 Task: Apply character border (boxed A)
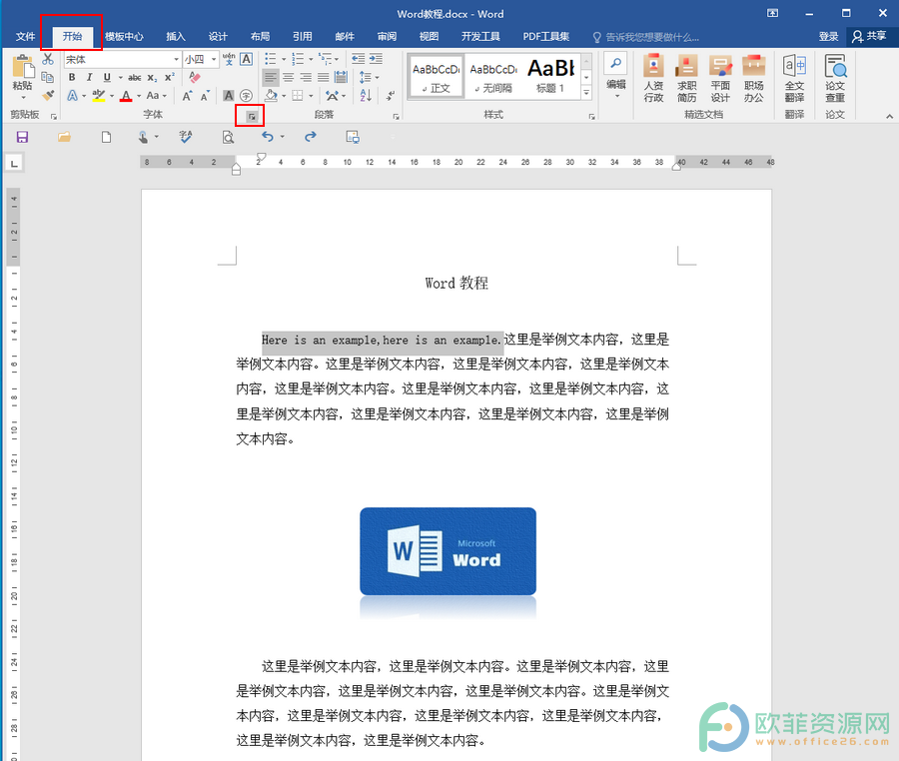coord(246,59)
